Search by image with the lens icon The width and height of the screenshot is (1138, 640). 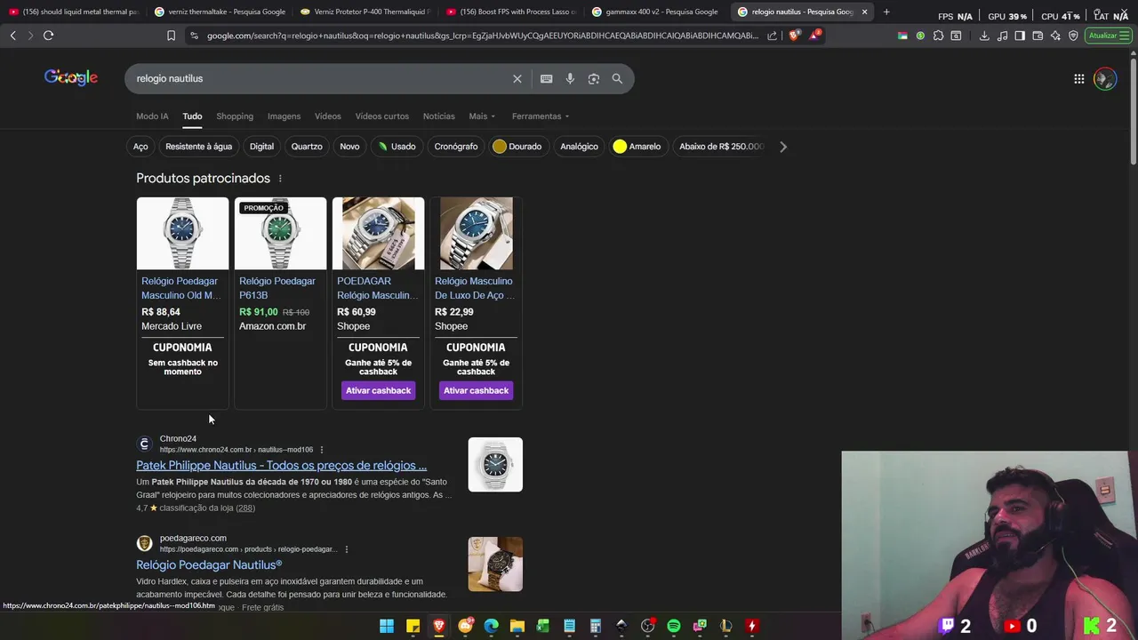click(x=593, y=78)
